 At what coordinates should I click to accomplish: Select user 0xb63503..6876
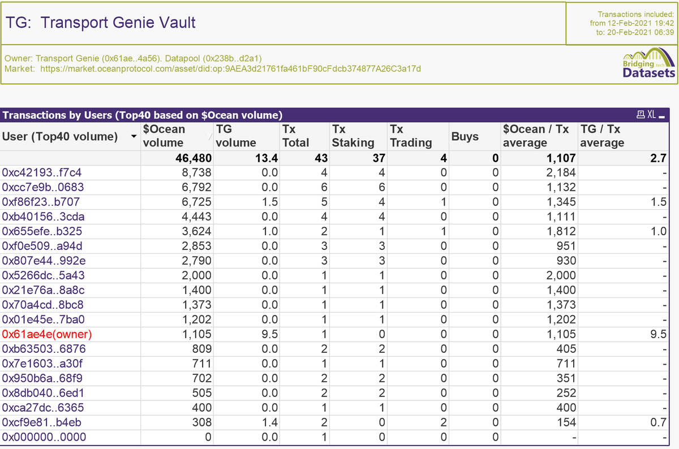(x=44, y=348)
